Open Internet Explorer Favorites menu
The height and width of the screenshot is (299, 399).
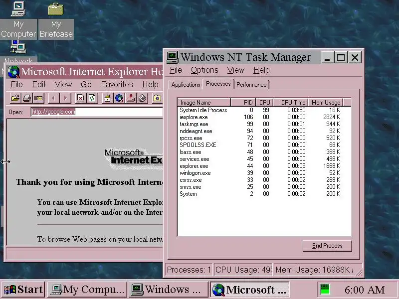point(117,85)
